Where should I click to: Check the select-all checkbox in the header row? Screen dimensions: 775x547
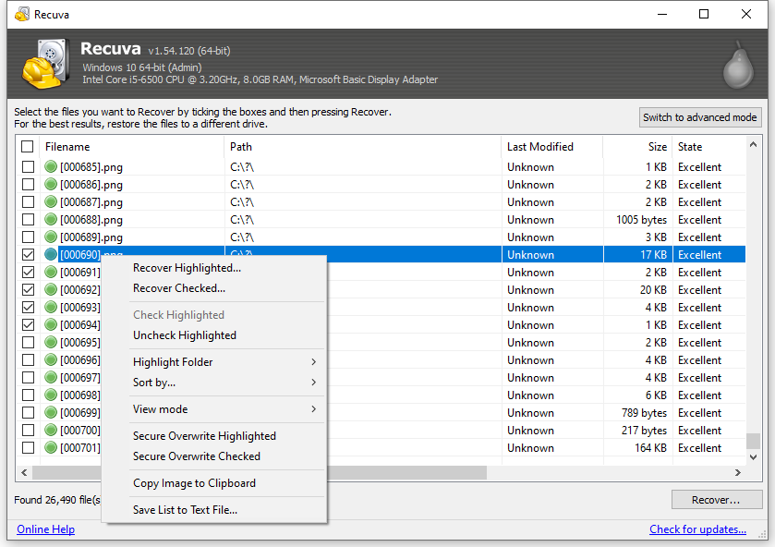27,146
